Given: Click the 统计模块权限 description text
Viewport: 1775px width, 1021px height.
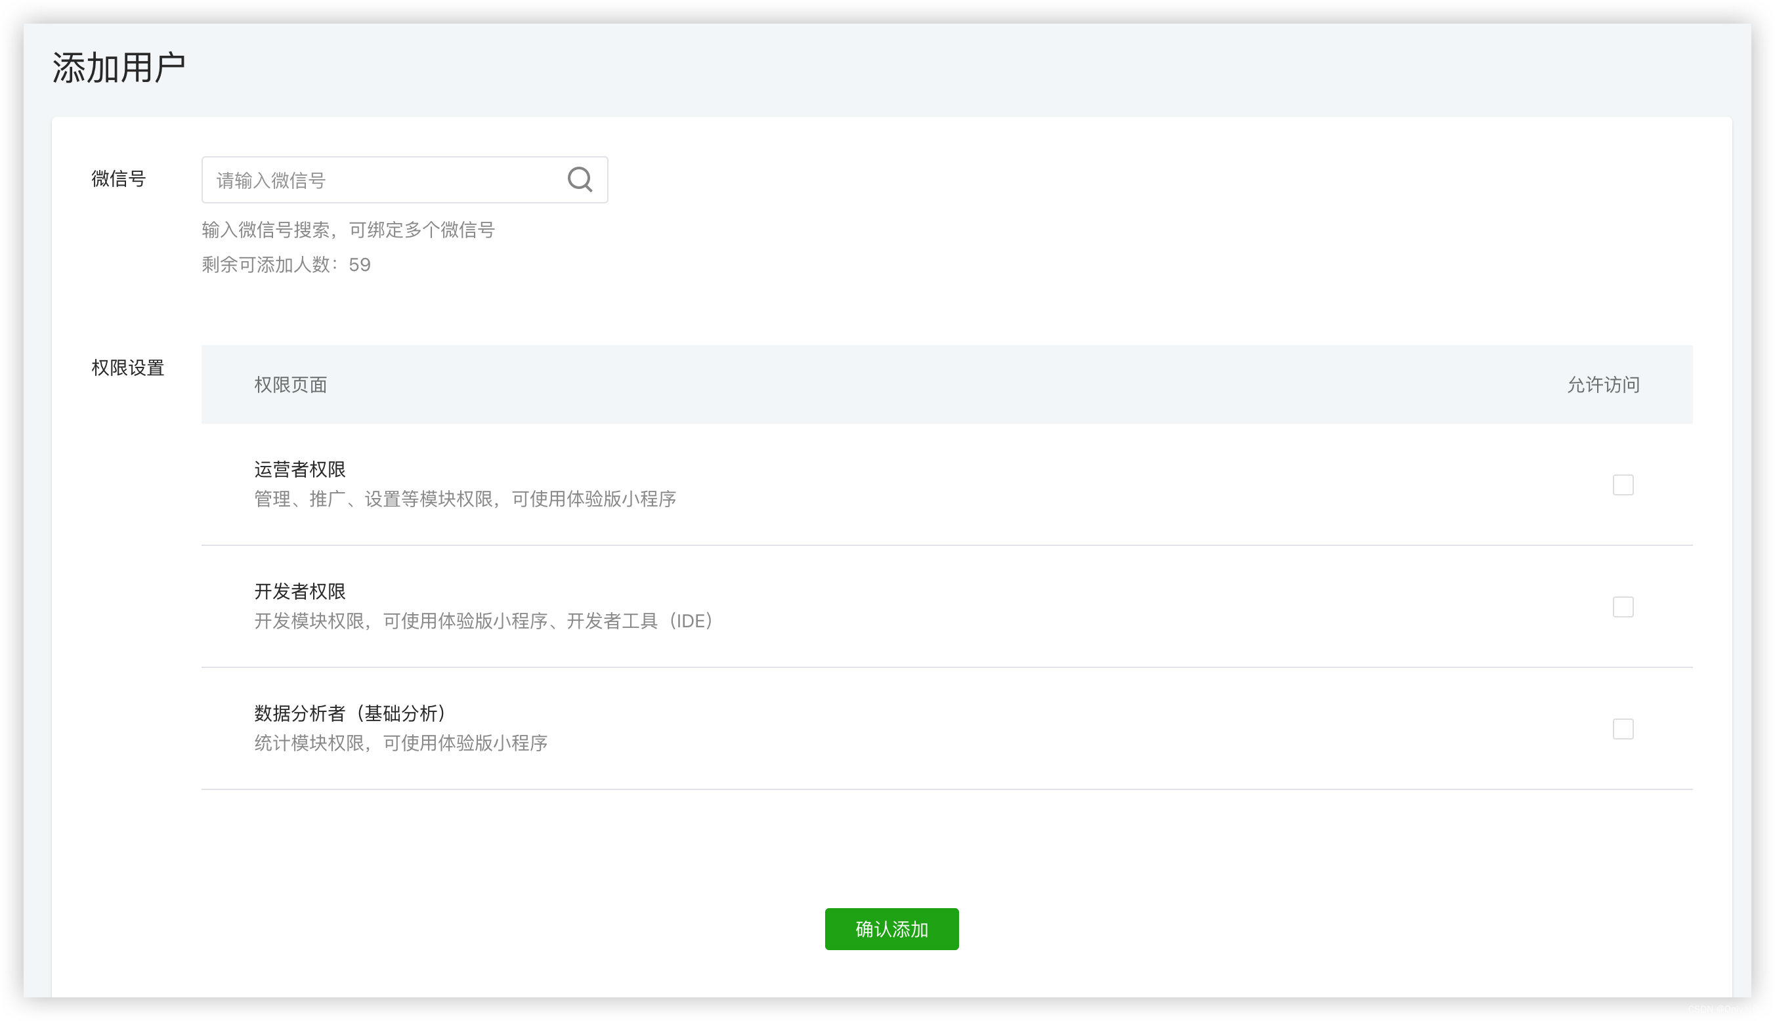Looking at the screenshot, I should pyautogui.click(x=400, y=743).
